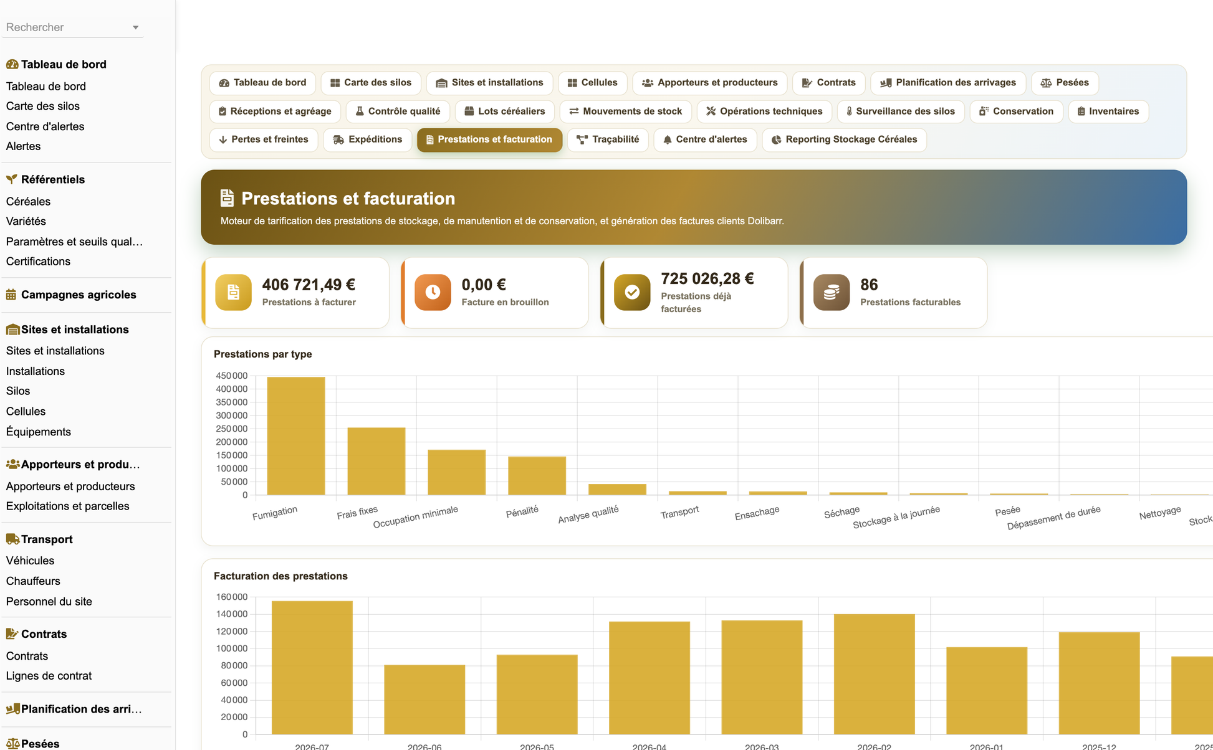Click the clock icon on Facture en brouillon card
Viewport: 1213px width, 750px height.
(433, 292)
